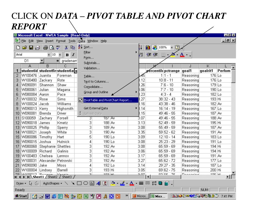Expand the Filter submenu

point(108,52)
